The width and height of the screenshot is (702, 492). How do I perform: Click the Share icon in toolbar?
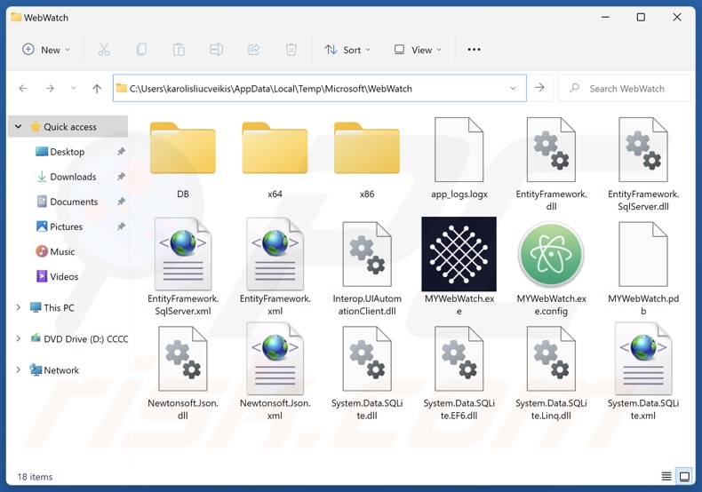[x=254, y=50]
